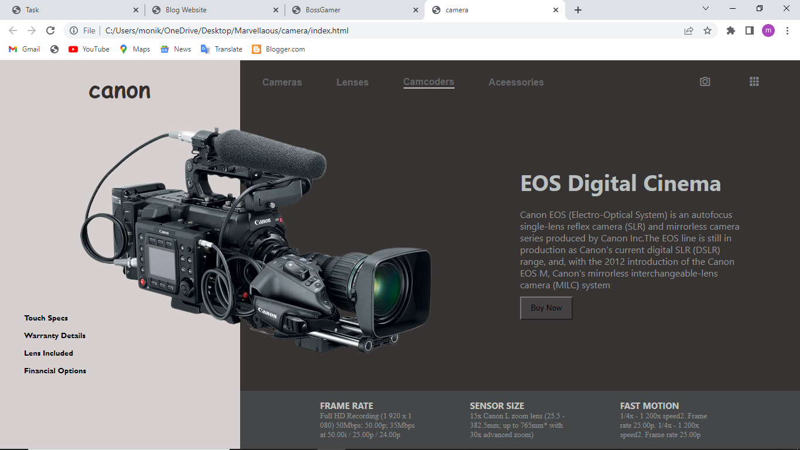Open the YouTube bookmark
Viewport: 800px width, 450px height.
(x=89, y=49)
